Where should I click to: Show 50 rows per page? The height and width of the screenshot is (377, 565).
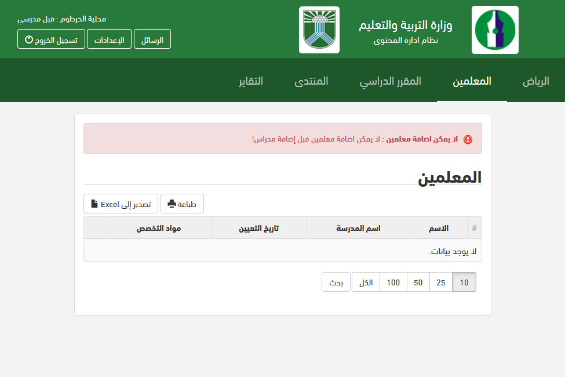418,282
